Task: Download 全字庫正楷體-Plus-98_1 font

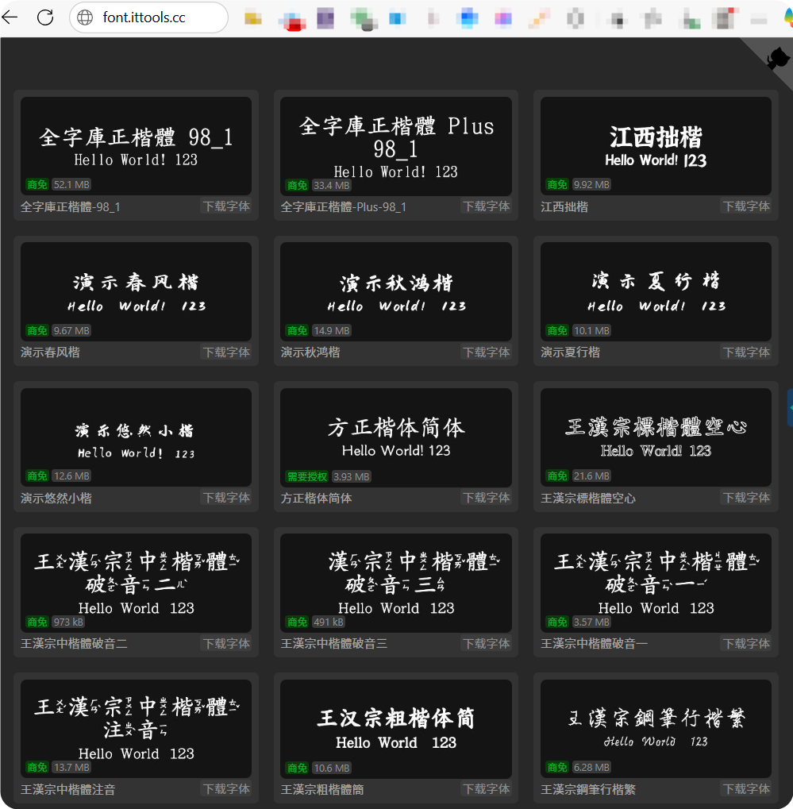Action: click(x=486, y=206)
